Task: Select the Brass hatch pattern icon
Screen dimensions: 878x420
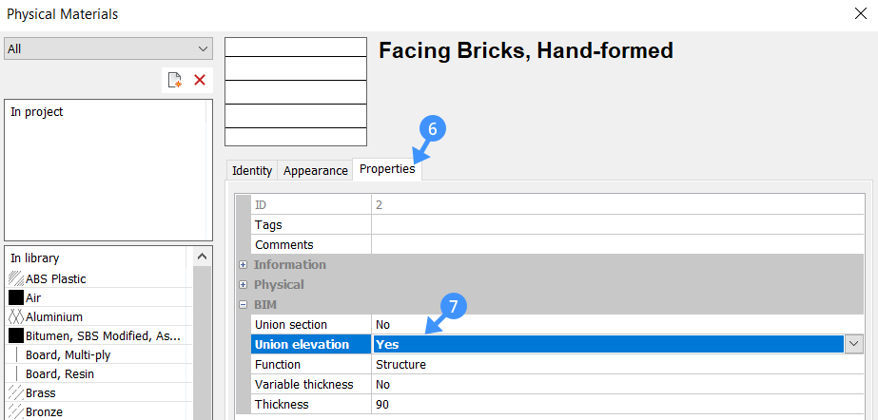Action: pyautogui.click(x=16, y=392)
